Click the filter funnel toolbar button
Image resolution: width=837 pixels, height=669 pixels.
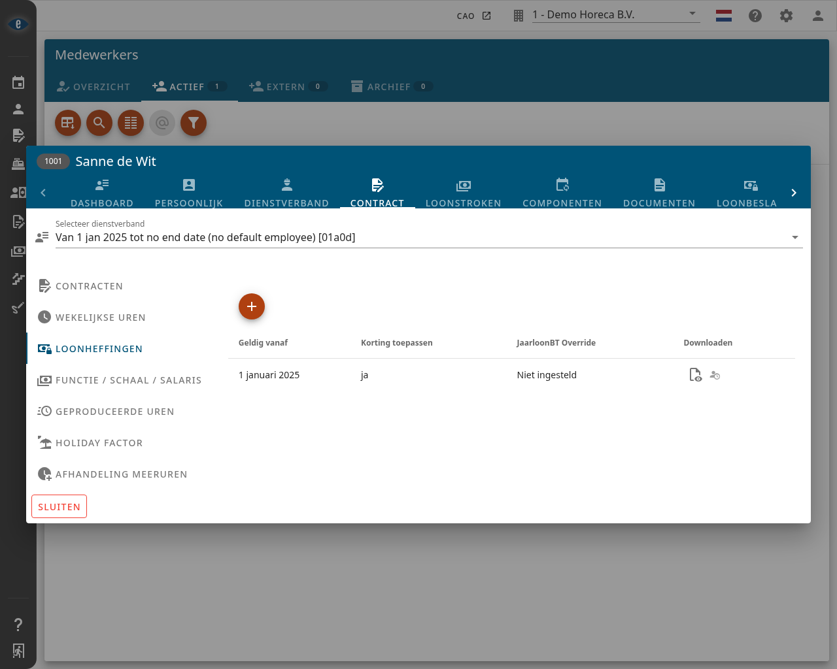click(x=194, y=123)
